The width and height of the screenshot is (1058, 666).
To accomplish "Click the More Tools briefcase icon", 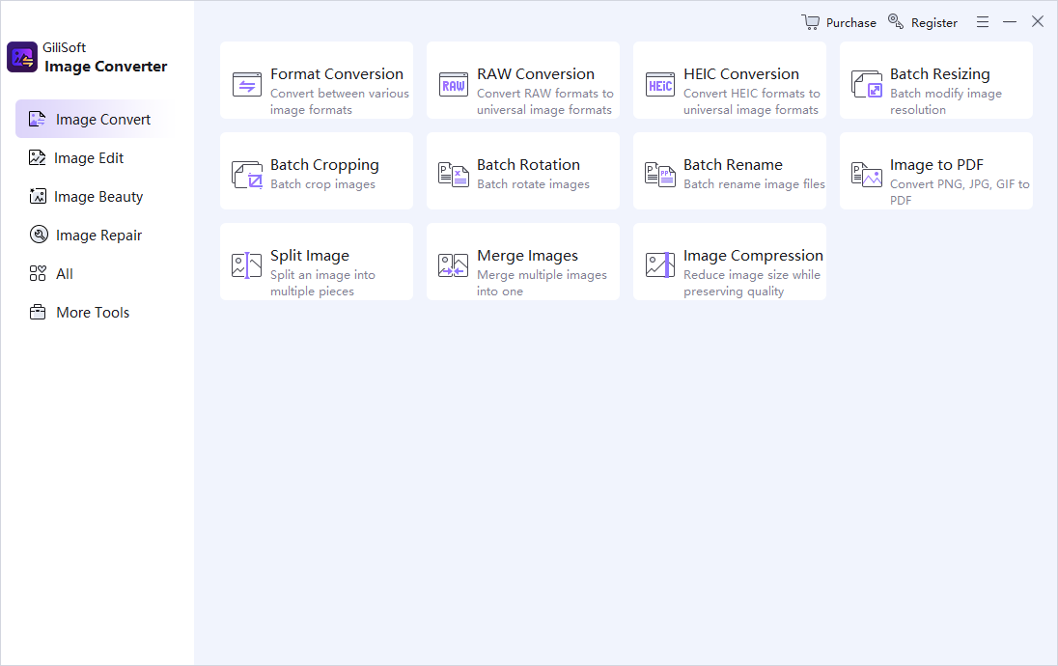I will tap(38, 313).
